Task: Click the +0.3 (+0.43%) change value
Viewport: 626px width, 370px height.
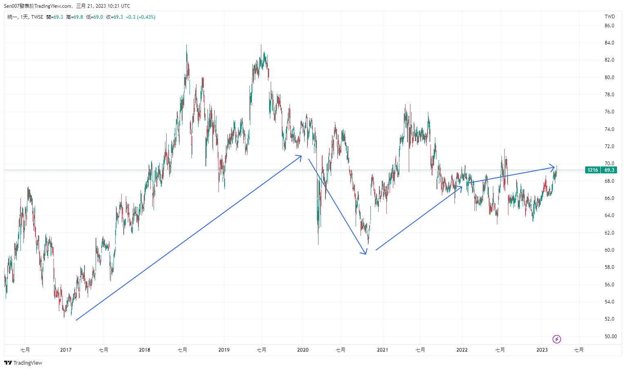Action: click(140, 17)
